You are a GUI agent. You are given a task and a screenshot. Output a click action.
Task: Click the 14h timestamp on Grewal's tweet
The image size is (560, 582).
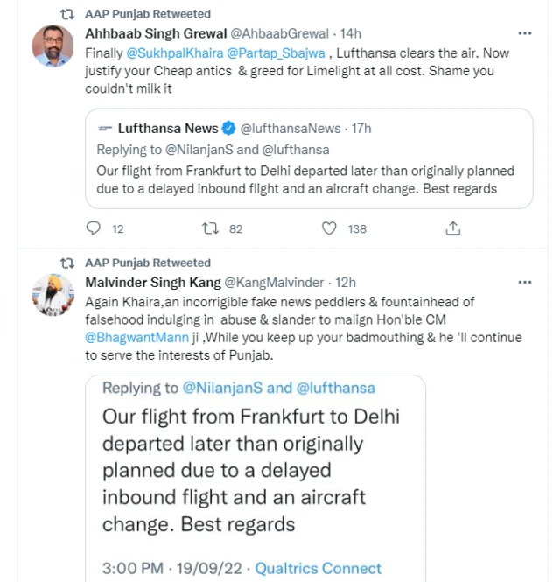350,33
